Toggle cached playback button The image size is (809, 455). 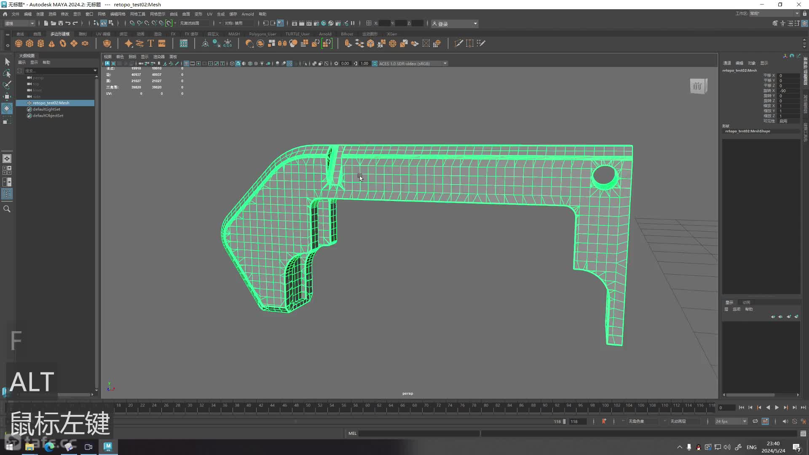765,421
